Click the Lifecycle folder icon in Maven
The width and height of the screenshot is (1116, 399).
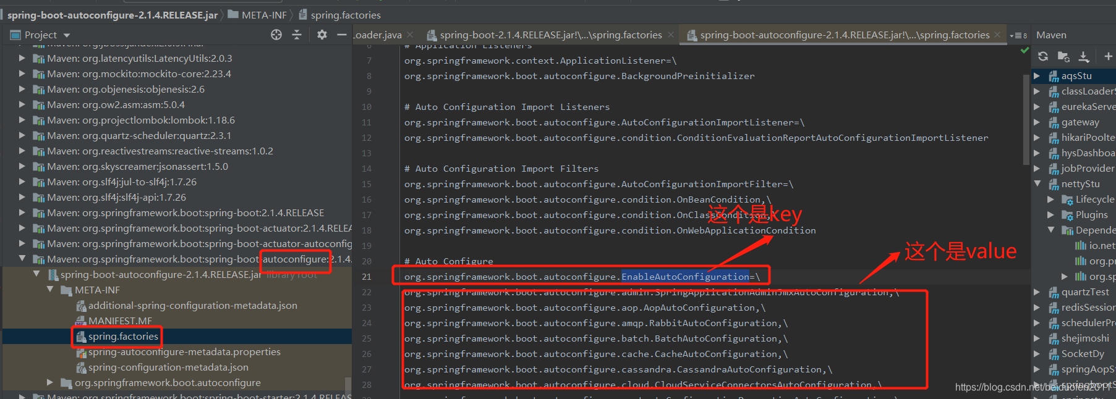(1067, 199)
